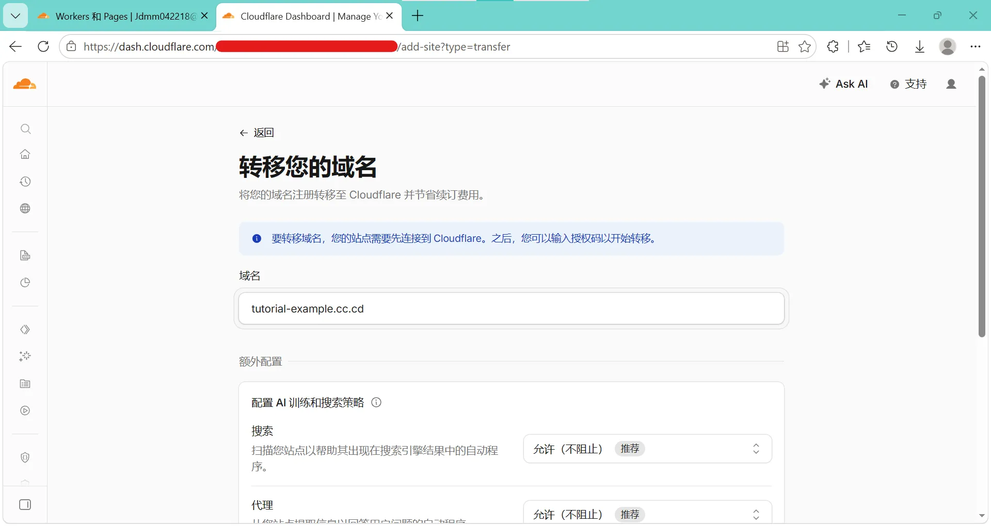Close the Cloudflare Dashboard tab
The image size is (991, 526).
(x=390, y=16)
